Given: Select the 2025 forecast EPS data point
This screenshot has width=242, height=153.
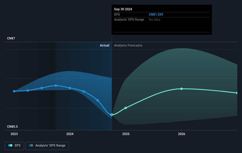Looking at the screenshot, I should (126, 108).
